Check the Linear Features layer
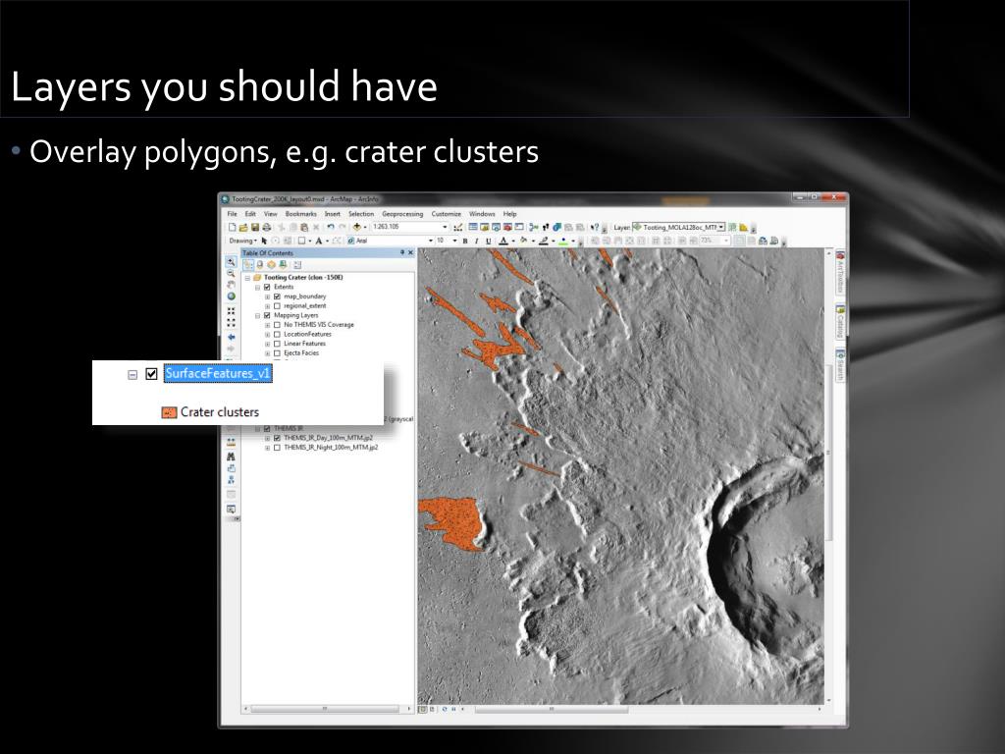1005x754 pixels. 277,344
